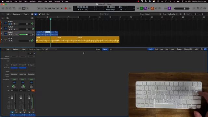
Task: Toggle MIDI channel filter in mixer
Action: point(196,49)
